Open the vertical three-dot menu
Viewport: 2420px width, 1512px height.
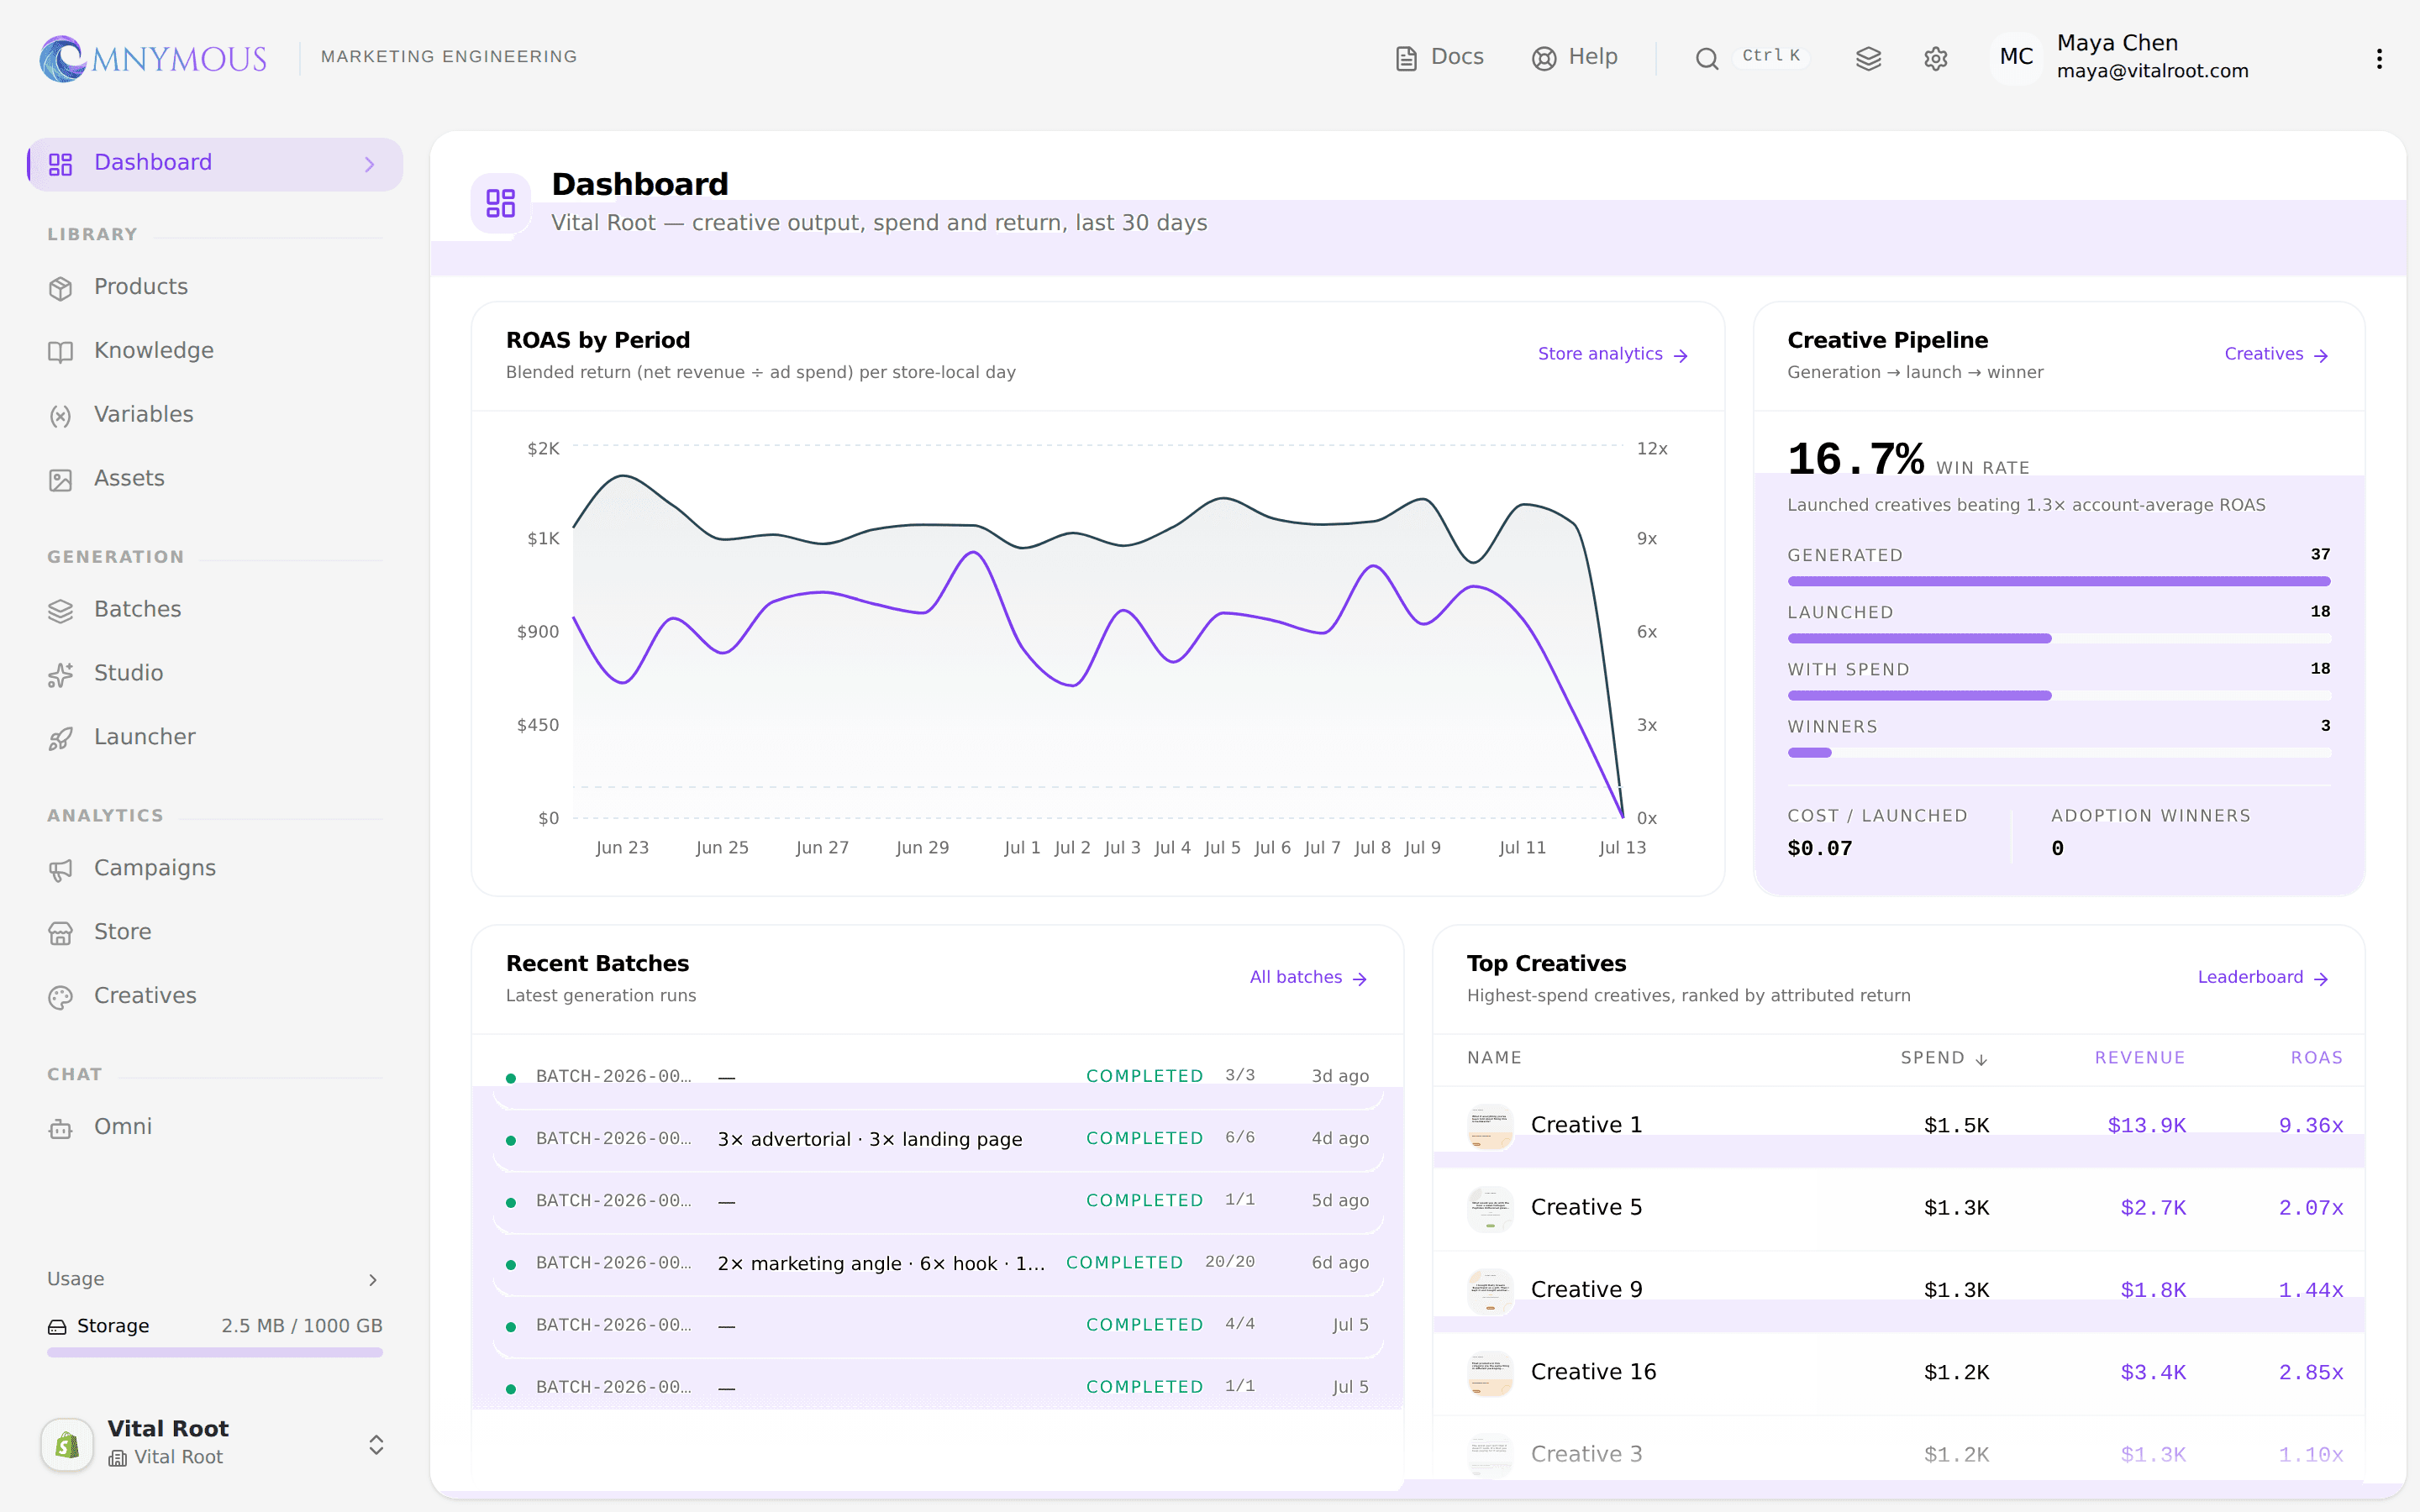(x=2379, y=58)
